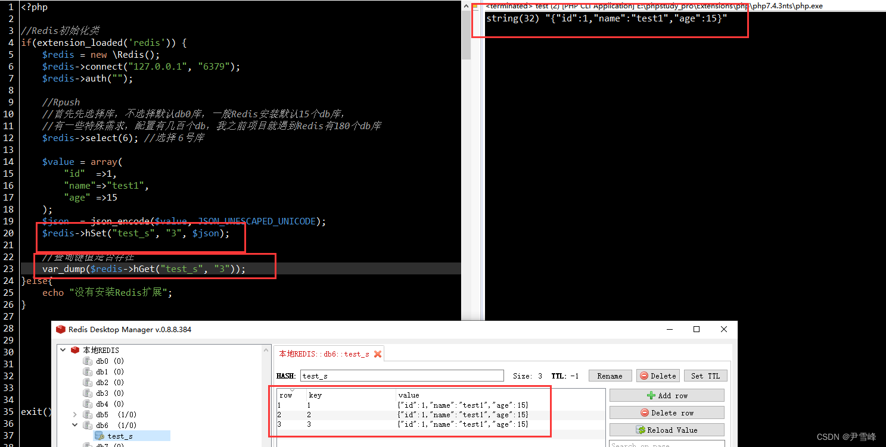Click the echo "没有安装Redis扩展" line
886x447 pixels.
[107, 292]
